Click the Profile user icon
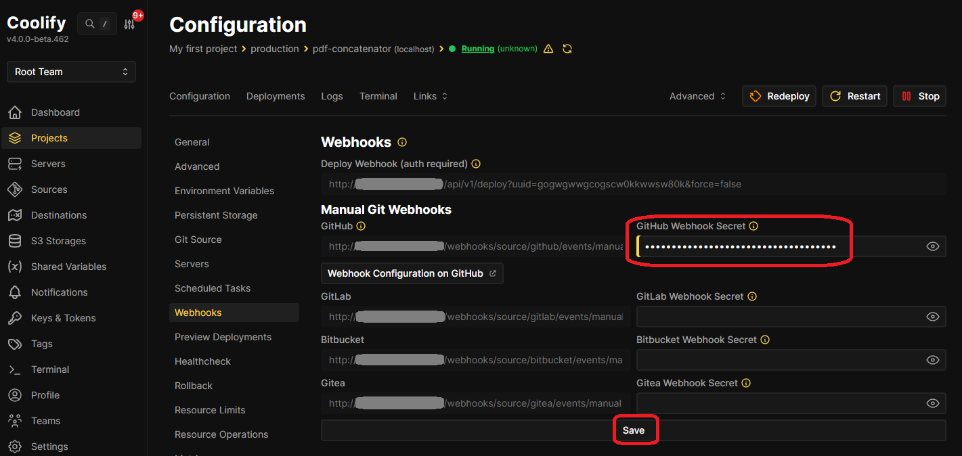This screenshot has width=962, height=456. (15, 395)
